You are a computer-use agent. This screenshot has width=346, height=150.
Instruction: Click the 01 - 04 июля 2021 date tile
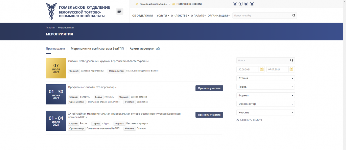tap(56, 121)
